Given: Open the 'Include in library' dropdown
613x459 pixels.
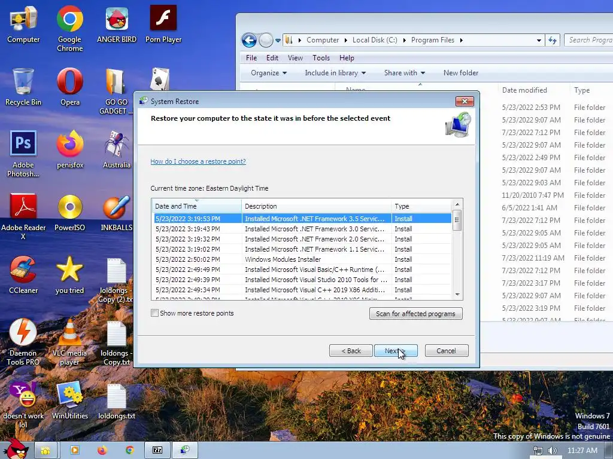Looking at the screenshot, I should click(x=335, y=73).
